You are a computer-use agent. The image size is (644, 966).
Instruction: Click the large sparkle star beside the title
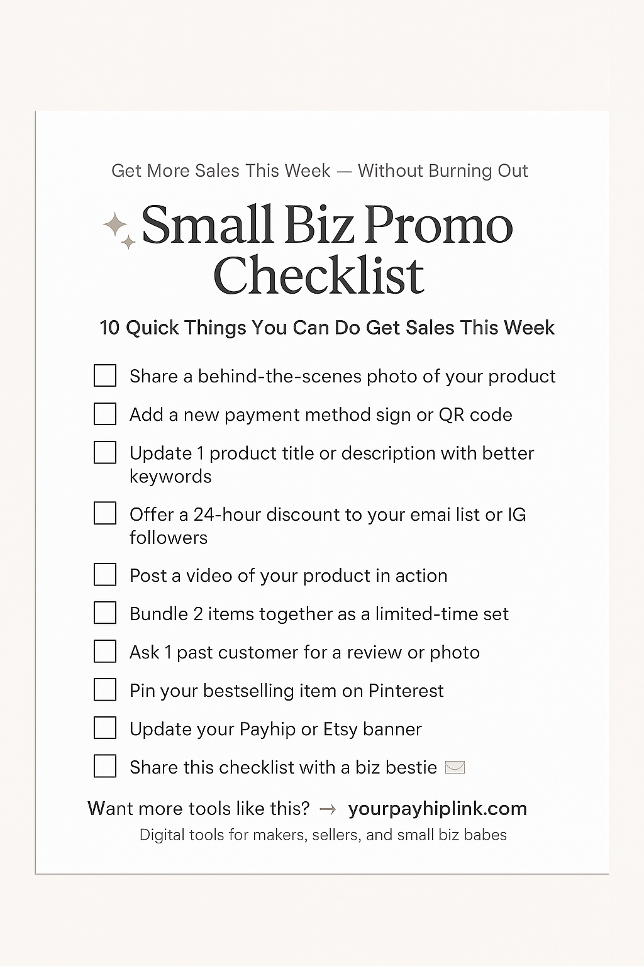coord(114,225)
